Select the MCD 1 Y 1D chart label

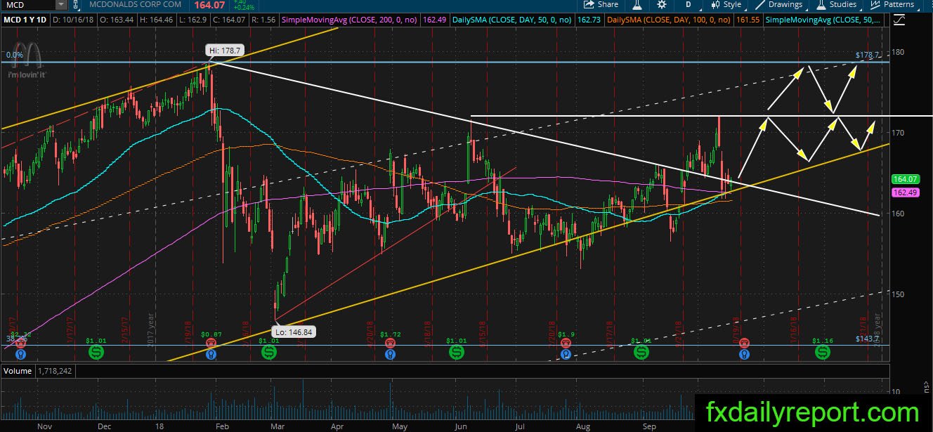(x=25, y=20)
